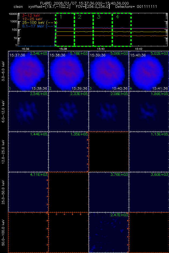Click the 2.33E+05 peak value

[79, 94]
